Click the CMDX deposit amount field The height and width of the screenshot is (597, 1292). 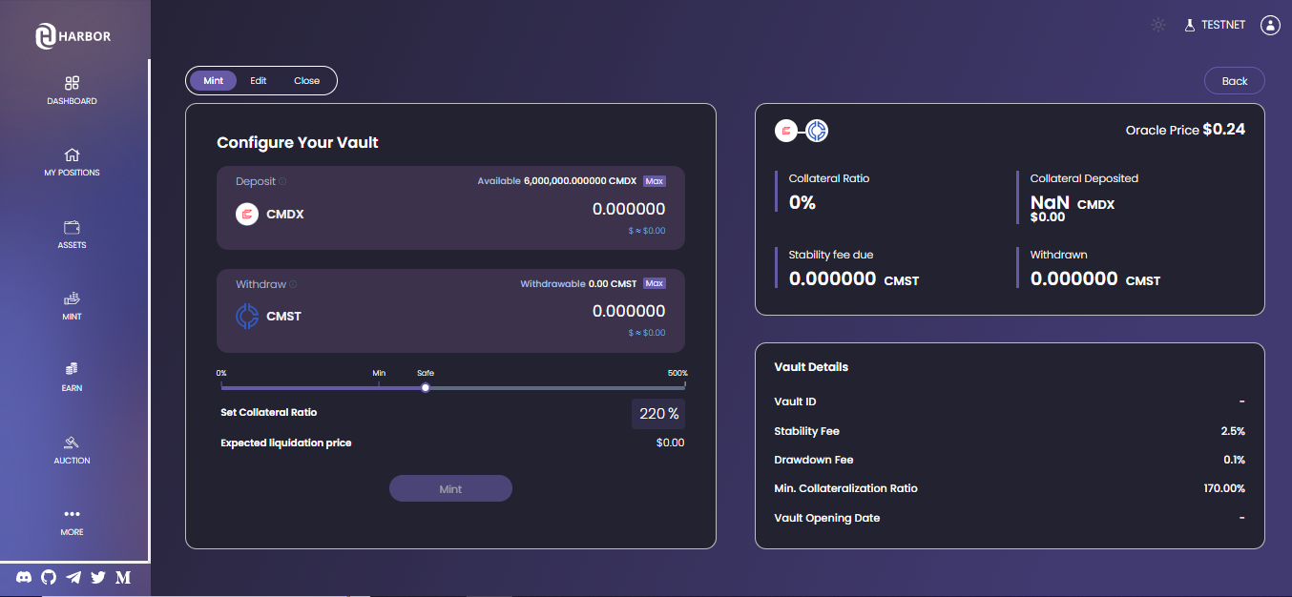point(628,209)
